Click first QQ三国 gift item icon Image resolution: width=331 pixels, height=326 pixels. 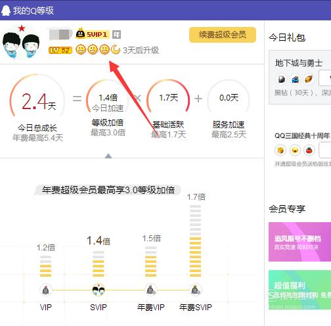click(x=280, y=151)
